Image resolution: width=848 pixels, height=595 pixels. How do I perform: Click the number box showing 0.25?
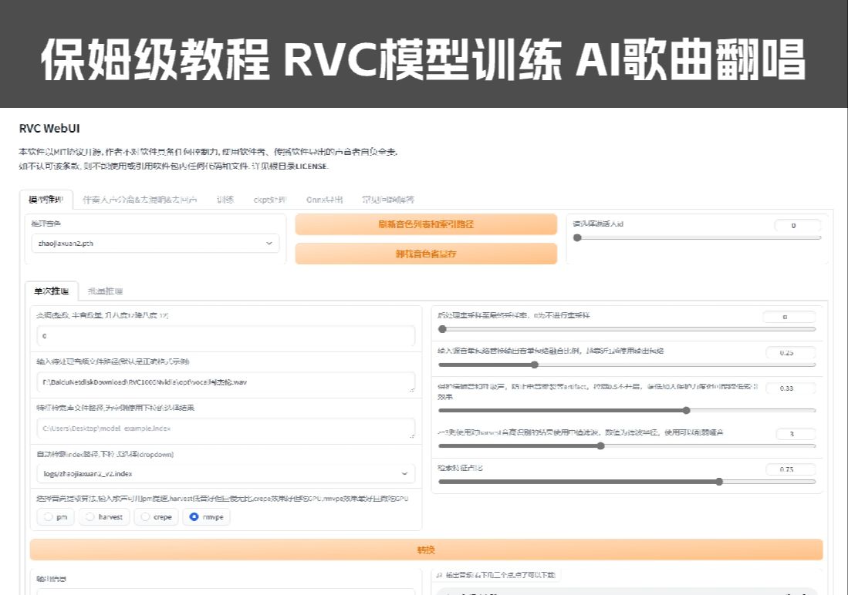[x=790, y=352]
